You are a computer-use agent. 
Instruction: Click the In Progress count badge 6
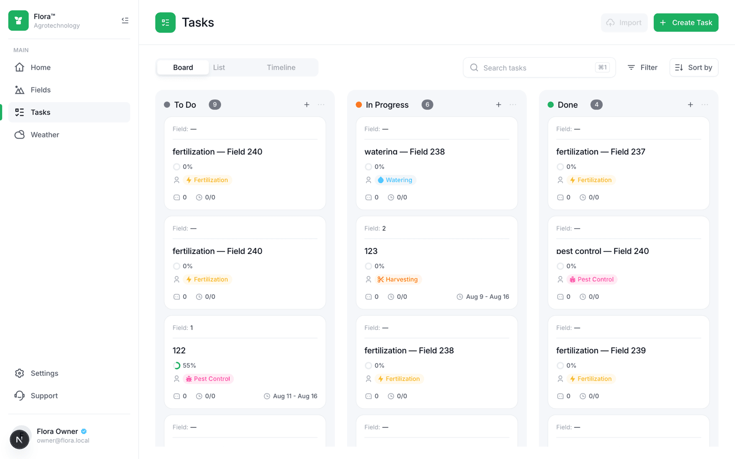click(x=427, y=105)
